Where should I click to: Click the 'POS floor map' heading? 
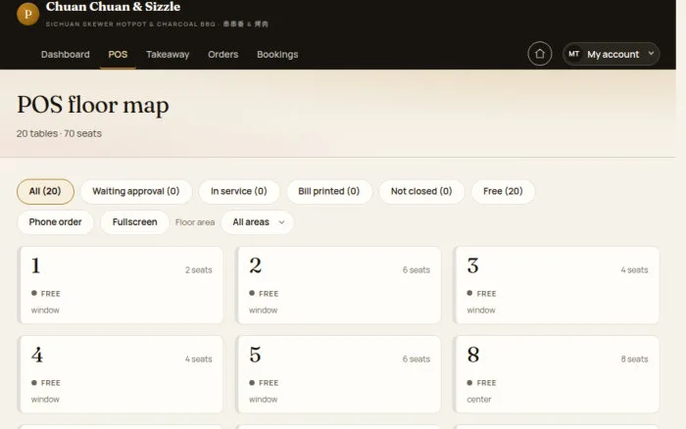point(93,105)
